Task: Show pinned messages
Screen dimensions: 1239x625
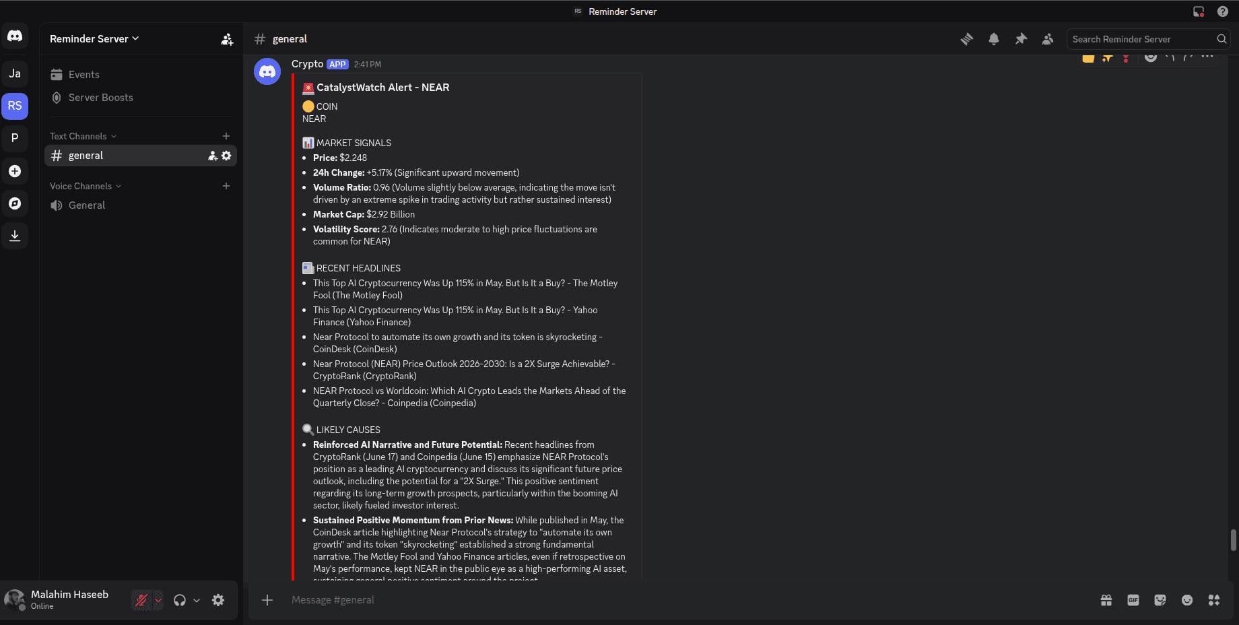Action: [1021, 39]
